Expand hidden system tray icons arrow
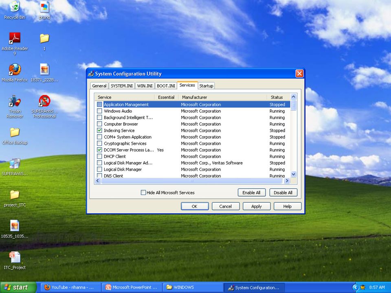The image size is (391, 293). tap(355, 288)
